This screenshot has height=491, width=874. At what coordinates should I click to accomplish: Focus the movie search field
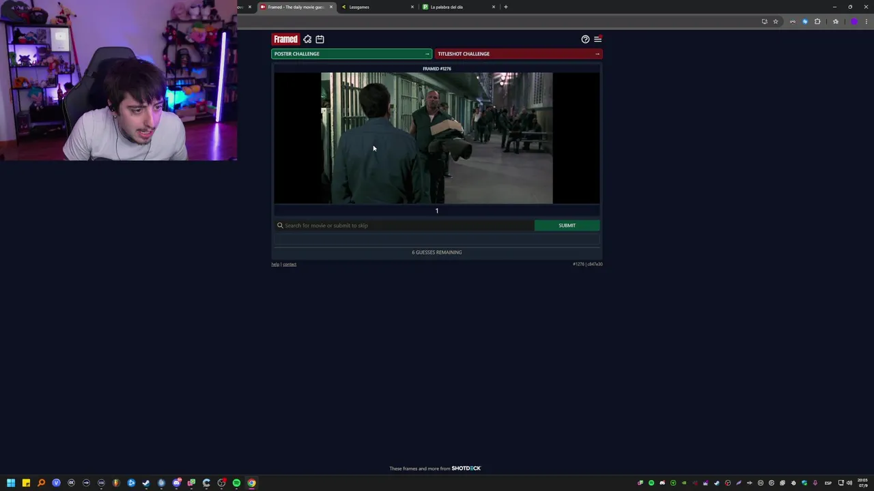point(404,225)
